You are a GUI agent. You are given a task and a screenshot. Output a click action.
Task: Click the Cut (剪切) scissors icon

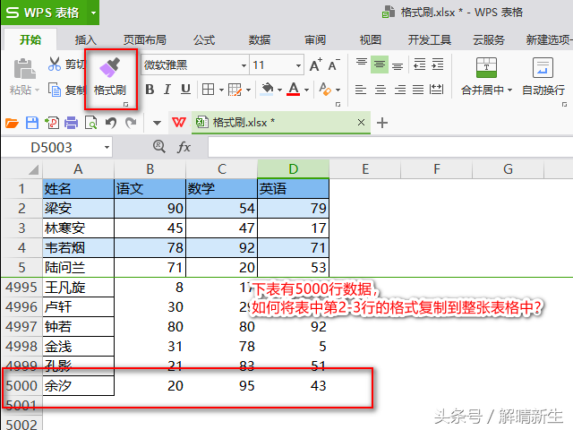tap(55, 64)
